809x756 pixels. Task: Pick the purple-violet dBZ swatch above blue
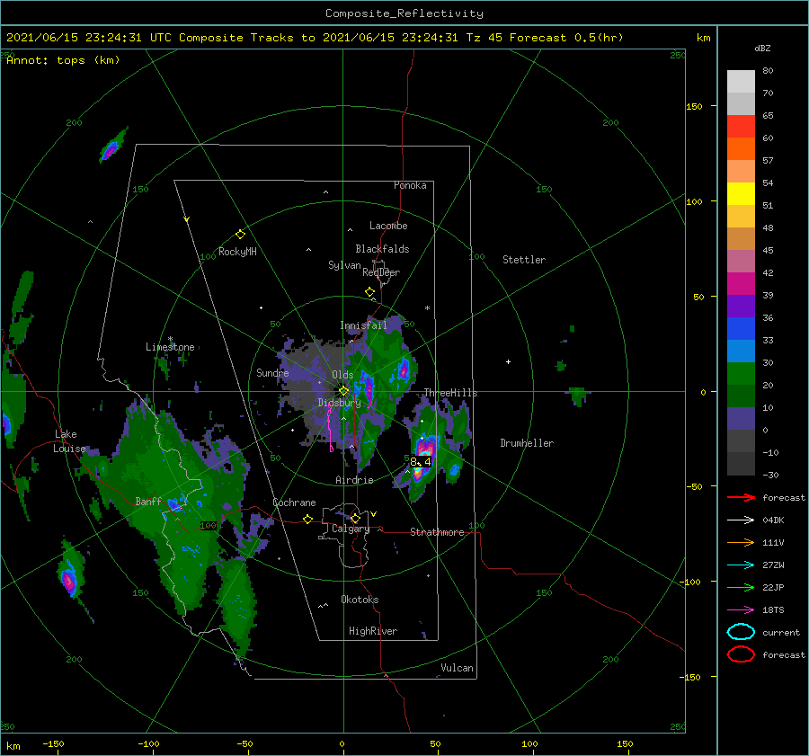coord(741,306)
